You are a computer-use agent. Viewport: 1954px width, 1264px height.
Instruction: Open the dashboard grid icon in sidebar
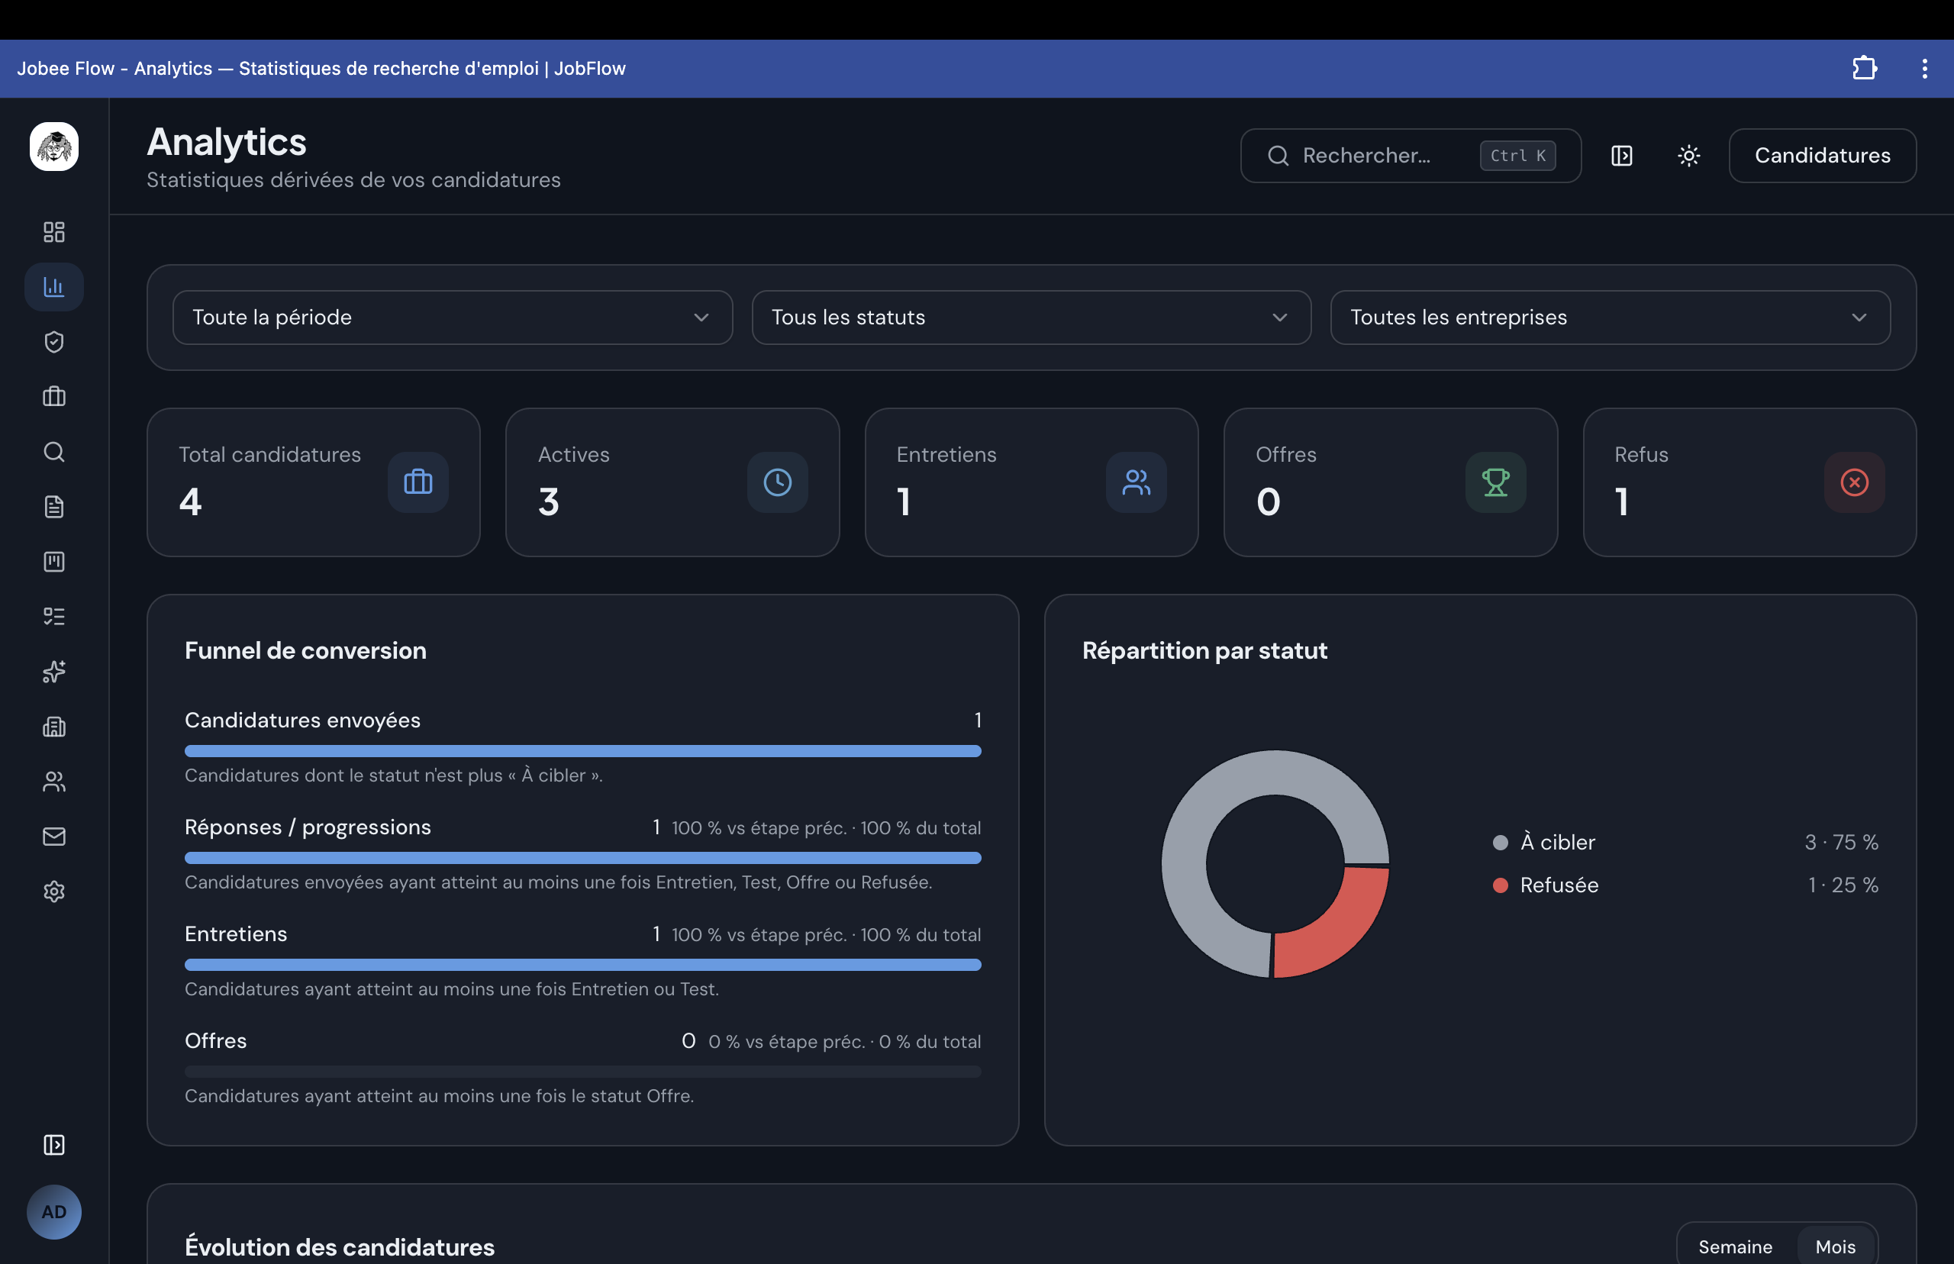click(x=54, y=232)
